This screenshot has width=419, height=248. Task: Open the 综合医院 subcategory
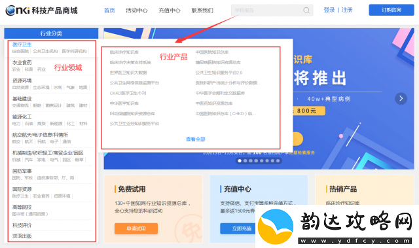pyautogui.click(x=20, y=51)
